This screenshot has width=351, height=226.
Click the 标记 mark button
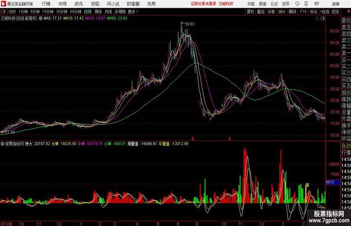(313, 12)
